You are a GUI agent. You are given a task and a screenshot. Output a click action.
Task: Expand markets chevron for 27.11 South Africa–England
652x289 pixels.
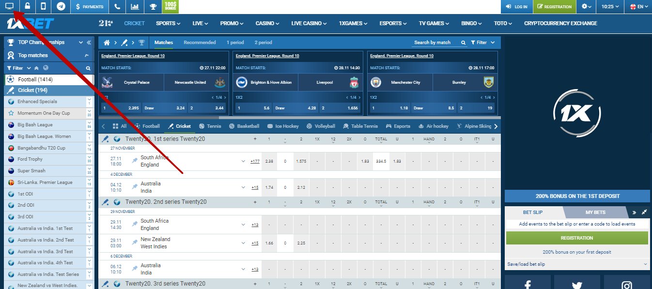coord(243,161)
